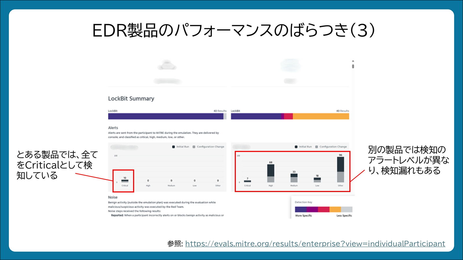Click the purple segment of the left LockBit bar

coord(166,116)
